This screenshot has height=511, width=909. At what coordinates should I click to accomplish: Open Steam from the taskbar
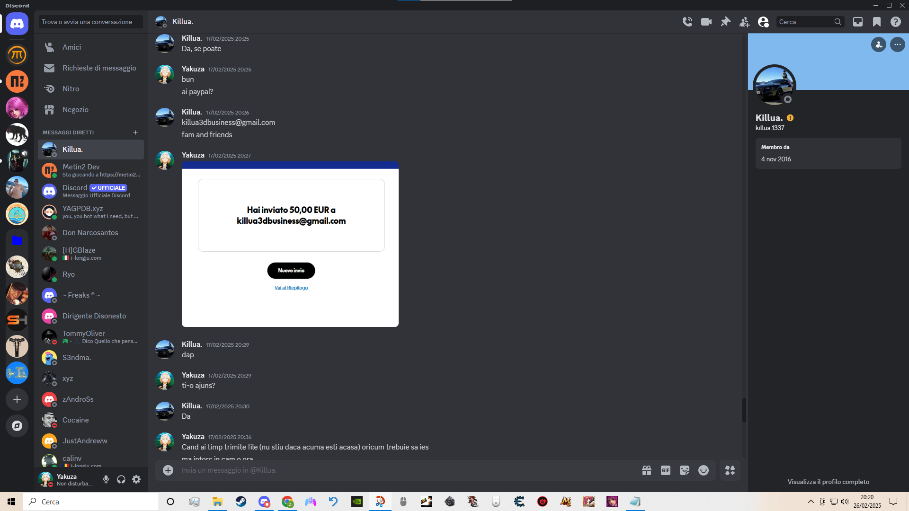[241, 502]
